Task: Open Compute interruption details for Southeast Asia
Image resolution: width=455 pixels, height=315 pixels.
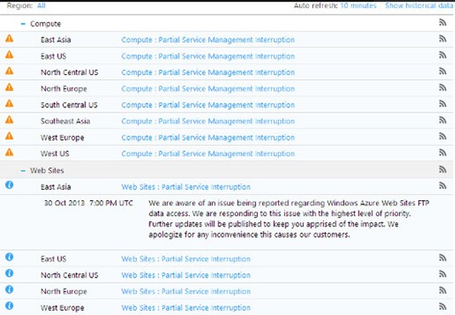Action: (x=208, y=121)
